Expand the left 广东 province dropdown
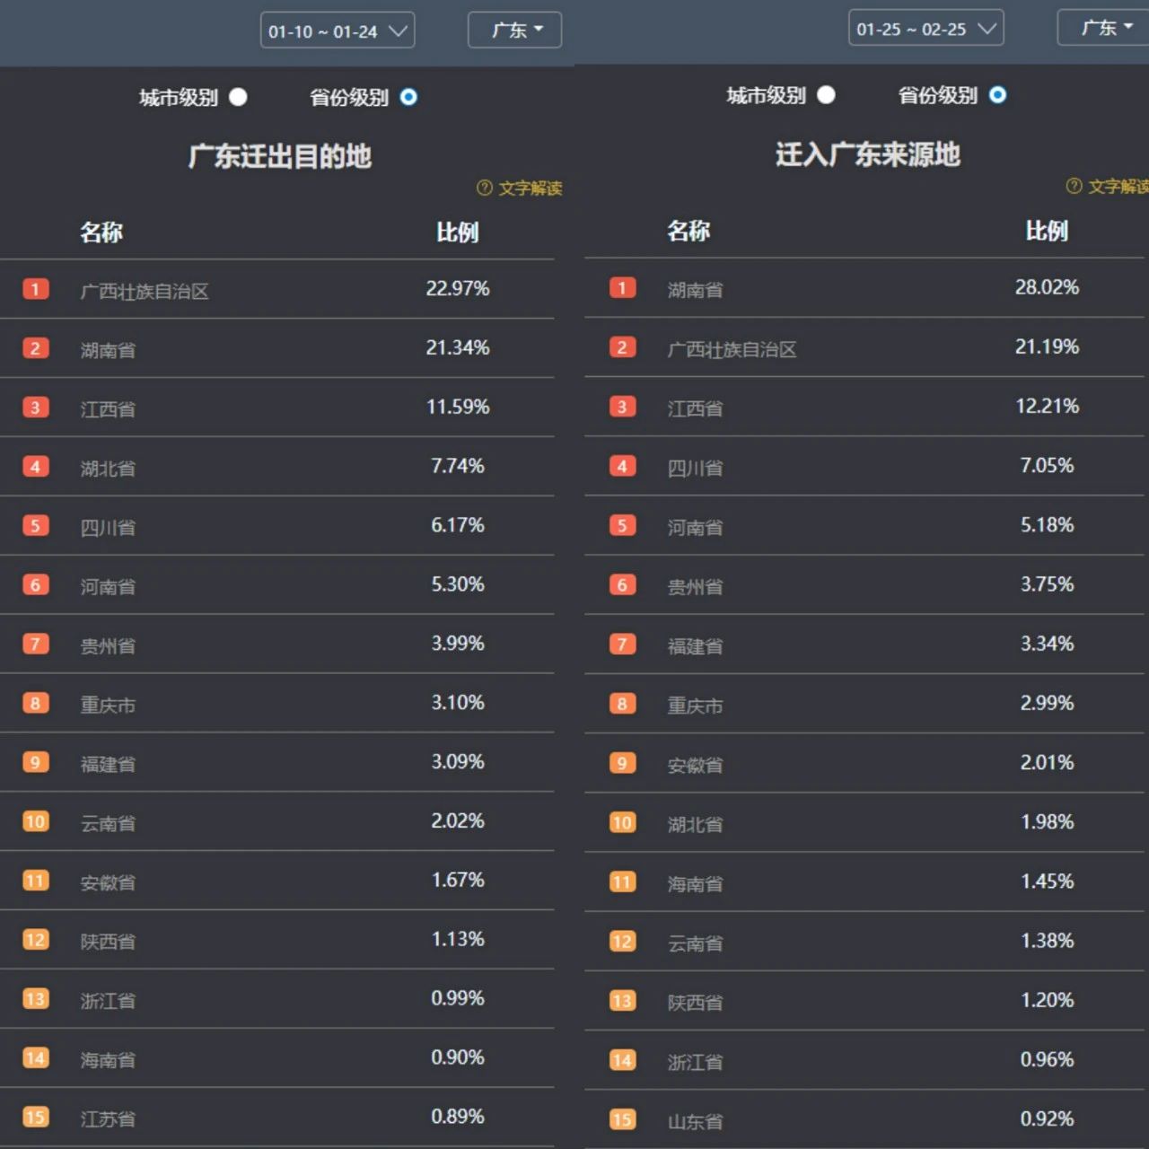The width and height of the screenshot is (1149, 1149). pyautogui.click(x=514, y=30)
